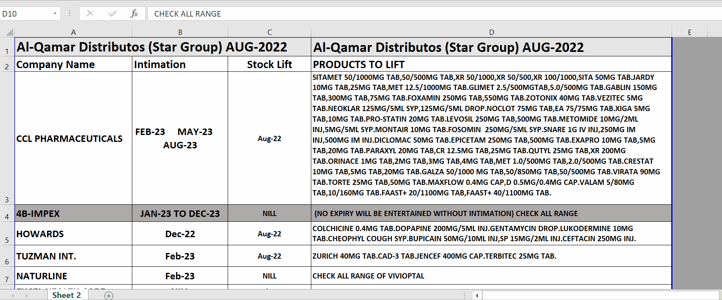The height and width of the screenshot is (300, 722).
Task: Select the Feb-23 cell in NATURLINE row
Action: [x=180, y=276]
